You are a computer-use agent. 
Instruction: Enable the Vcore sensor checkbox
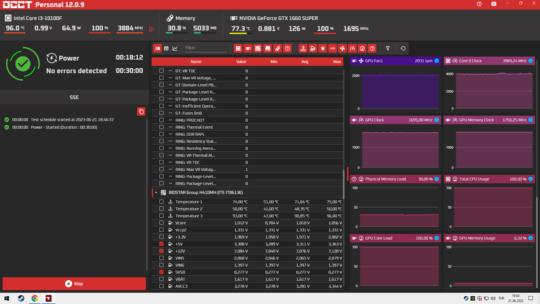(x=161, y=223)
